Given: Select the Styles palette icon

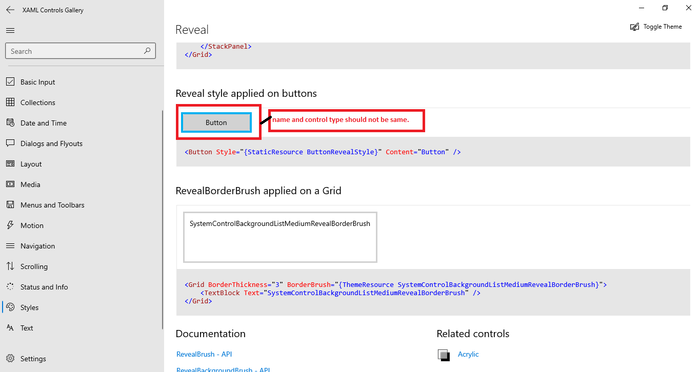Looking at the screenshot, I should tap(10, 307).
